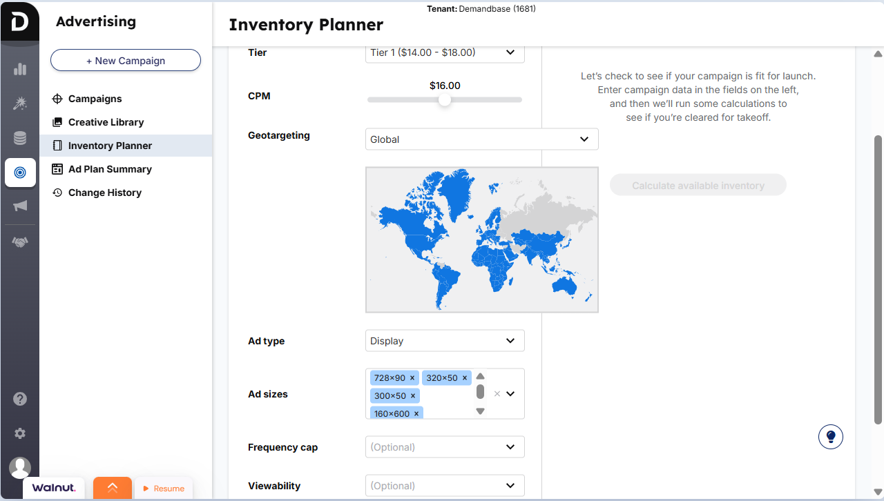Open the settings gear in the sidebar
The height and width of the screenshot is (501, 884).
(19, 433)
